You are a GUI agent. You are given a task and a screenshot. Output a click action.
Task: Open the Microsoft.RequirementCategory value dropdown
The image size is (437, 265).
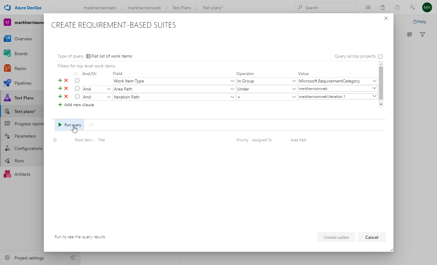[374, 81]
